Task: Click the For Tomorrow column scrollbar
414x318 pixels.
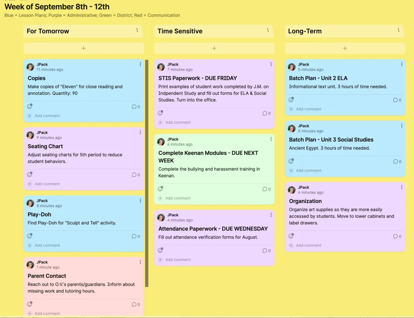Action: tap(147, 173)
